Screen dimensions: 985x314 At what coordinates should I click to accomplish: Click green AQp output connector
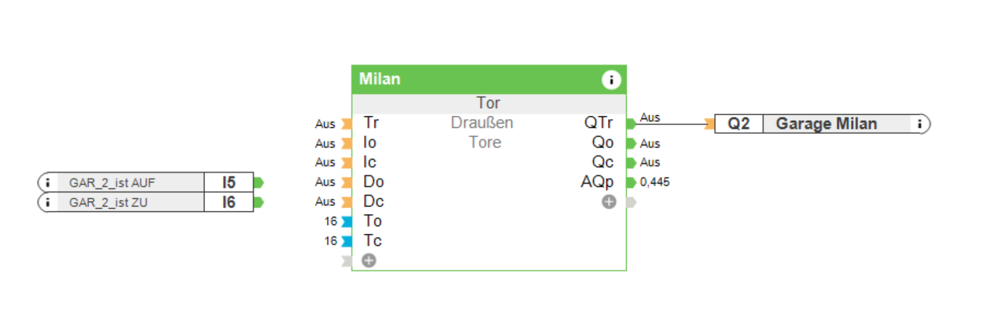[x=631, y=182]
